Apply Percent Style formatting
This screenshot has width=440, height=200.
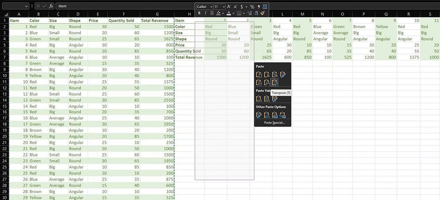coord(252,7)
